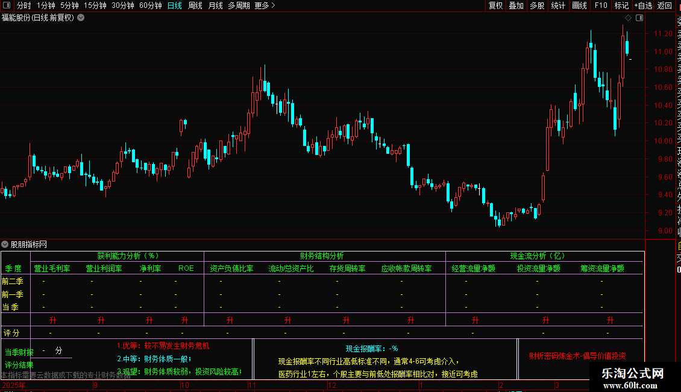681x392 pixels.
Task: Add stock via +自选 button
Action: pyautogui.click(x=643, y=5)
